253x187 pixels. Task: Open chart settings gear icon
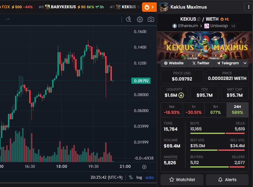coord(140,19)
